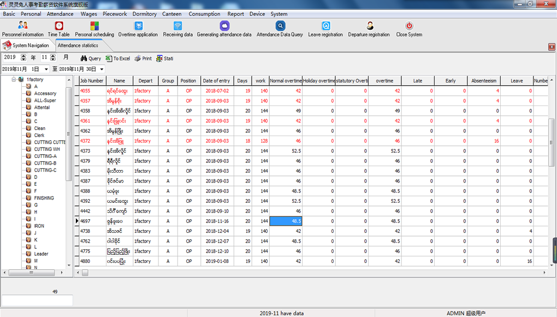This screenshot has width=557, height=317.
Task: Open end date dropdown calendar
Action: pos(102,69)
